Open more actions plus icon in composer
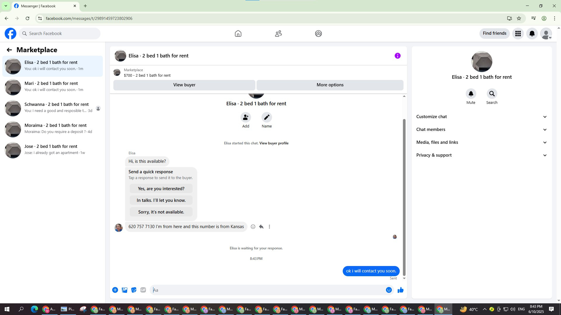The width and height of the screenshot is (561, 315). click(115, 290)
